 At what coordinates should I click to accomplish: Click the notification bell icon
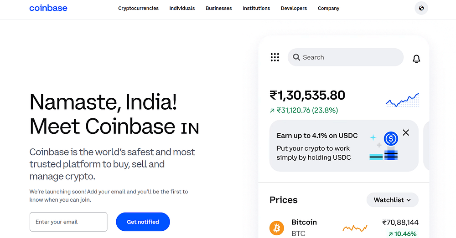click(416, 59)
